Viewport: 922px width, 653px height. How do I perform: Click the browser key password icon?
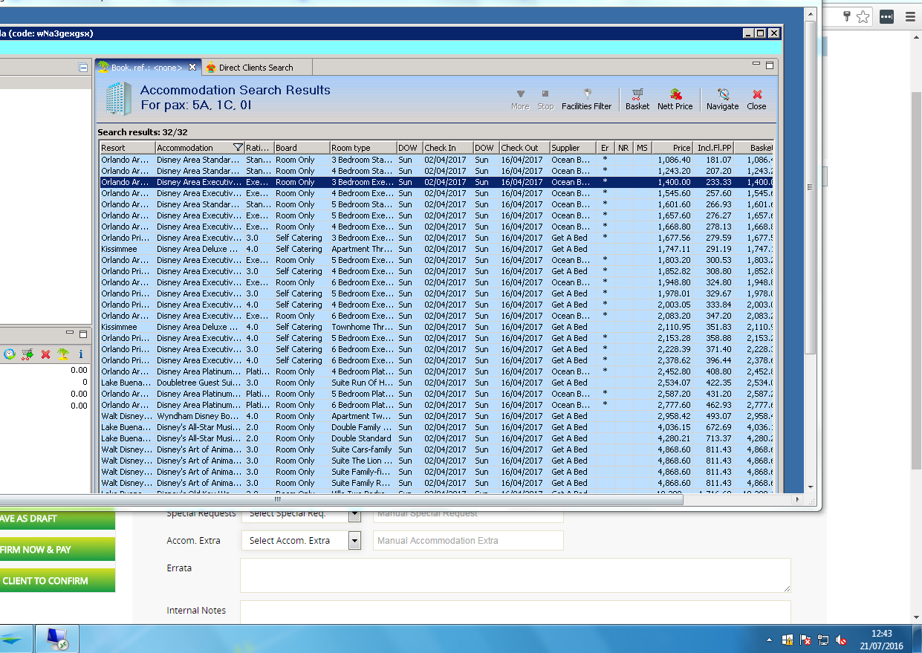pos(846,16)
